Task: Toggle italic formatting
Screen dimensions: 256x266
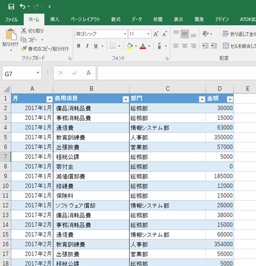Action: (x=87, y=46)
